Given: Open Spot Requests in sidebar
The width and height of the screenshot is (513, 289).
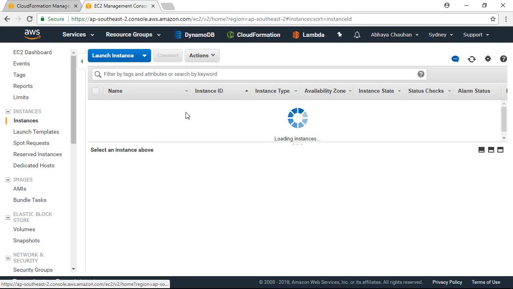Looking at the screenshot, I should click(31, 143).
